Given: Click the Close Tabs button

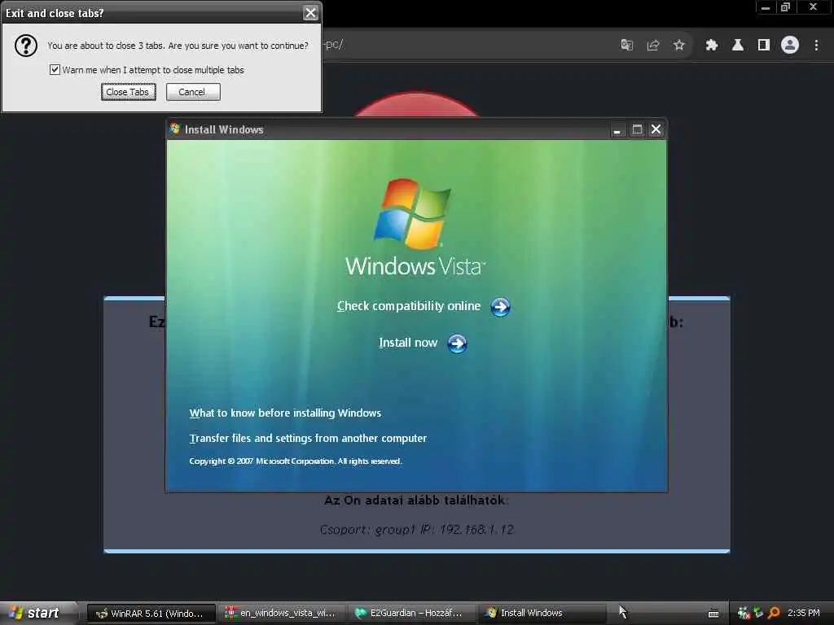Looking at the screenshot, I should coord(128,92).
